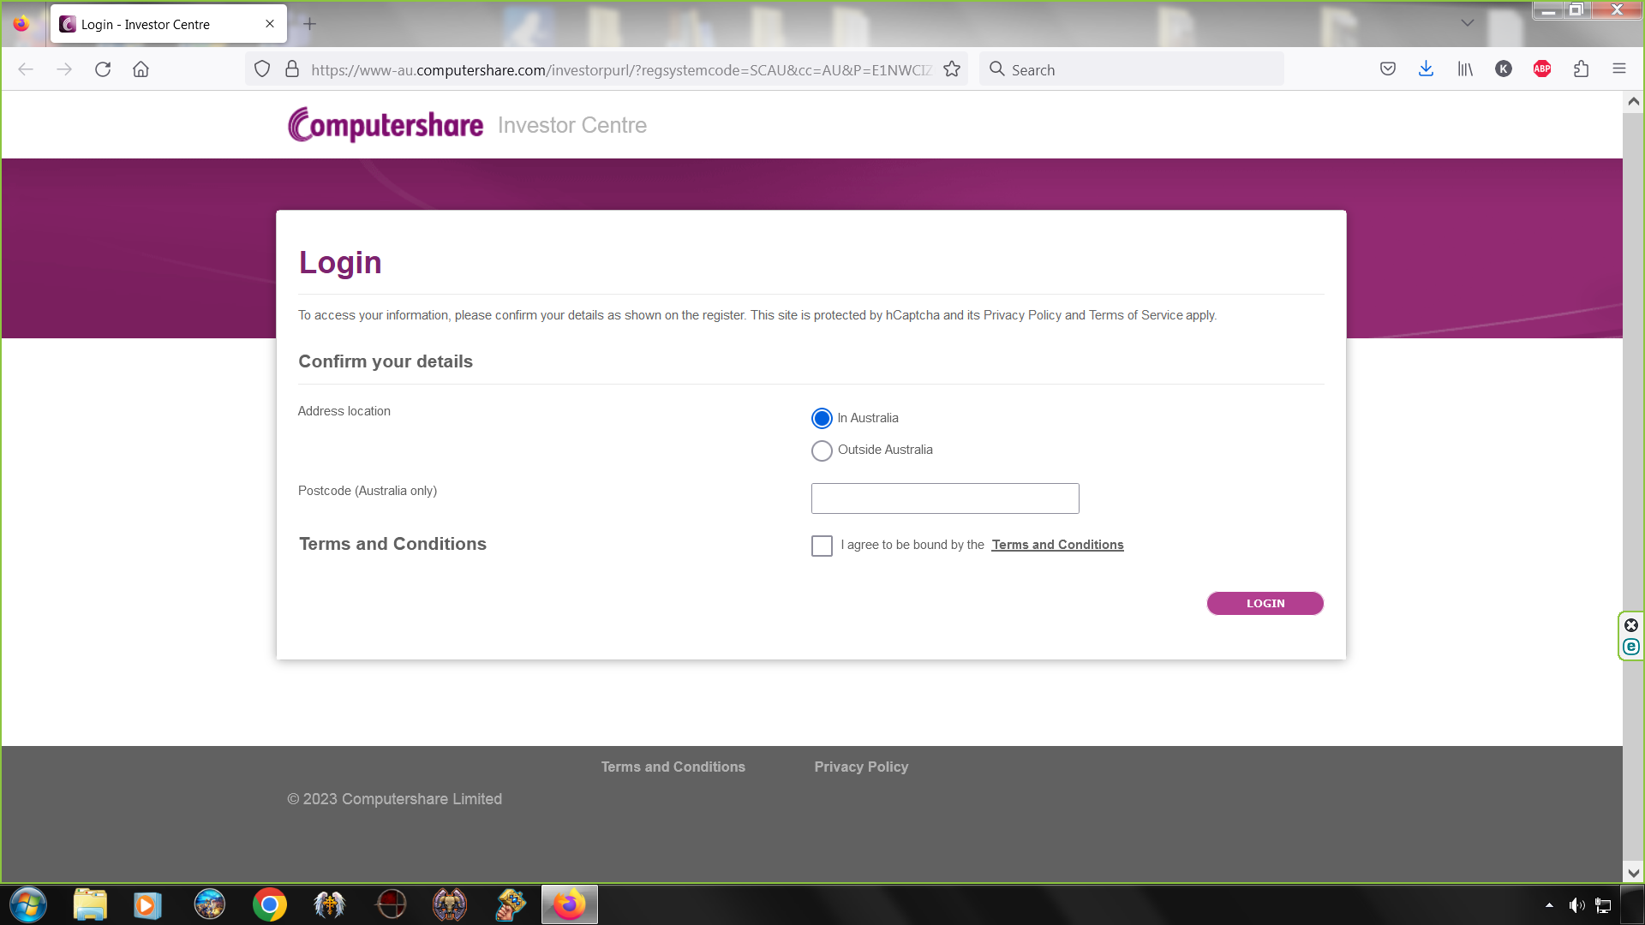Open the Firefox hamburger menu
This screenshot has width=1645, height=925.
(x=1619, y=69)
